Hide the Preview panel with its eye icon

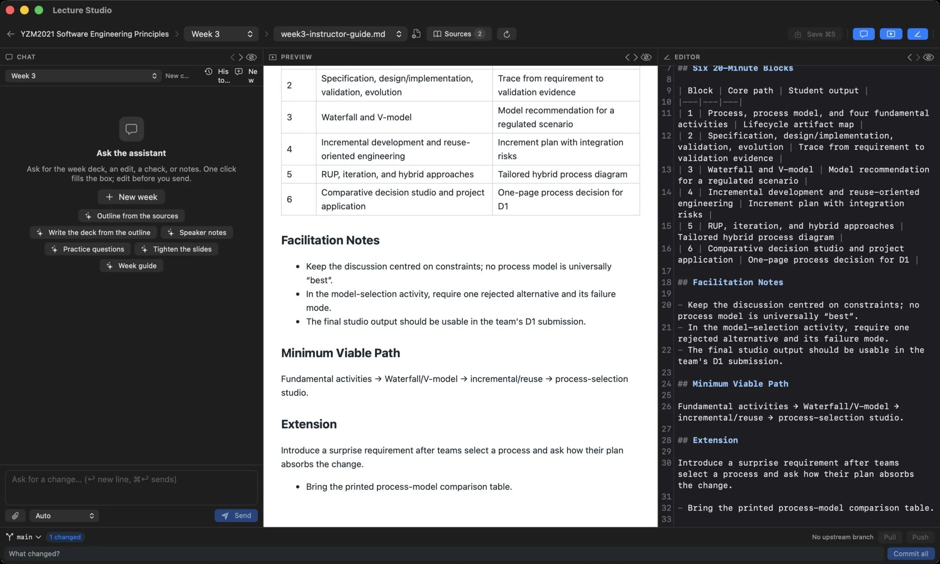646,57
